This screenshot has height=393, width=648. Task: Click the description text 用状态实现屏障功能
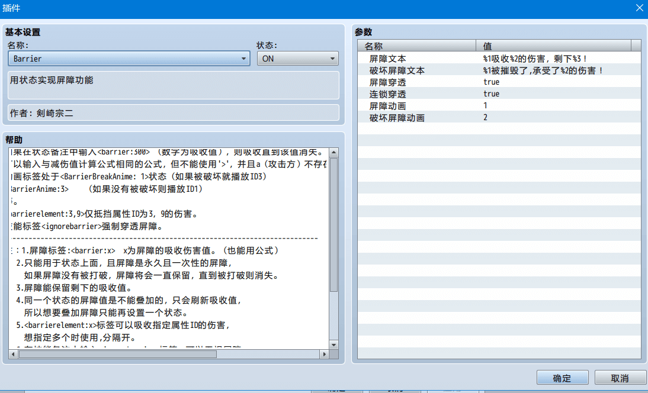[52, 80]
